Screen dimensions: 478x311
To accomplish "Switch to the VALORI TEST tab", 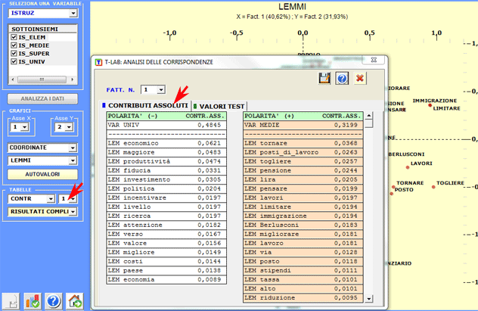I will pyautogui.click(x=219, y=106).
